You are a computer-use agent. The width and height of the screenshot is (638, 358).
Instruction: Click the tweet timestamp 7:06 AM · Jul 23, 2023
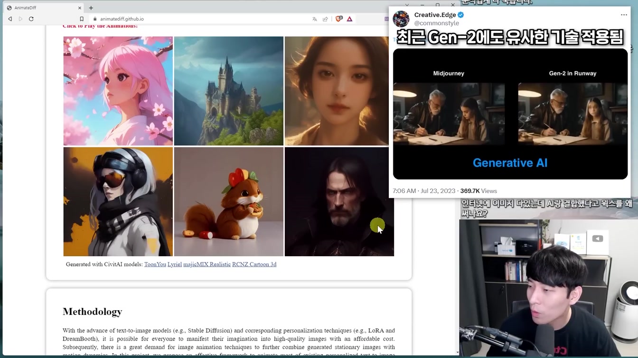point(424,191)
